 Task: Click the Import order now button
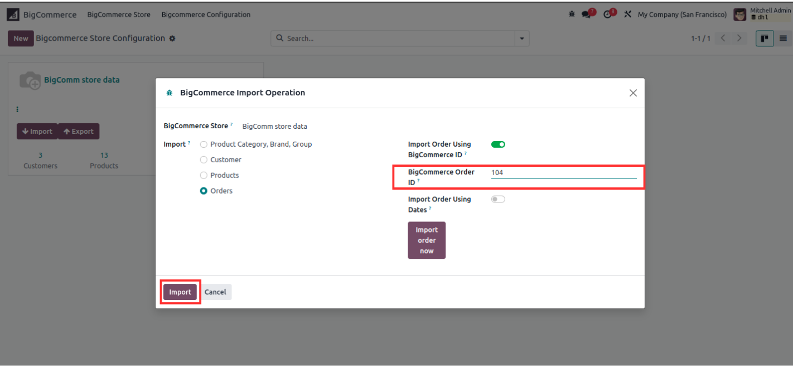click(427, 240)
